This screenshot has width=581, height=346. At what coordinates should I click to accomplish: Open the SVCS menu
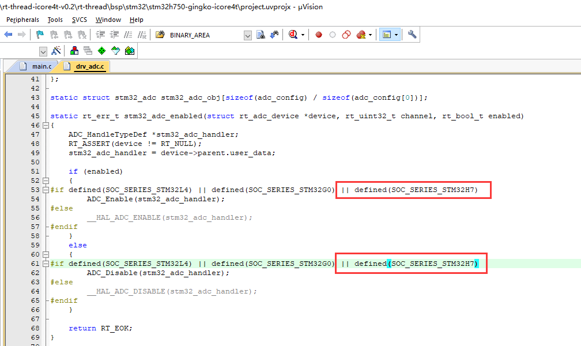(x=80, y=20)
